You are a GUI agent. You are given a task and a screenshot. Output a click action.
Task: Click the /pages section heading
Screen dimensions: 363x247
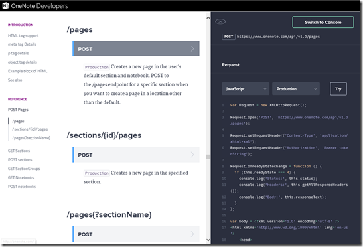80,29
